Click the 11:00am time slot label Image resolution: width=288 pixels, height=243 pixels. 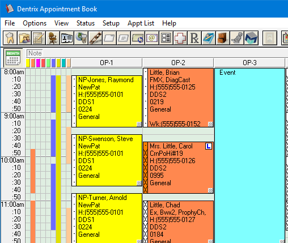point(12,204)
